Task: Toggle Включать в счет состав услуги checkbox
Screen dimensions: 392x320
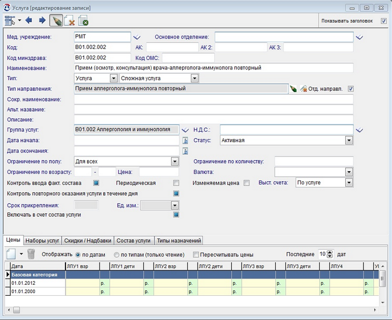Action: click(176, 214)
